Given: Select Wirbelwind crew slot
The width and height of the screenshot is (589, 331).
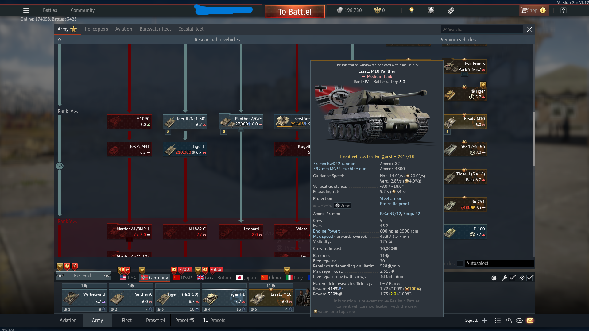Looking at the screenshot, I should [84, 298].
